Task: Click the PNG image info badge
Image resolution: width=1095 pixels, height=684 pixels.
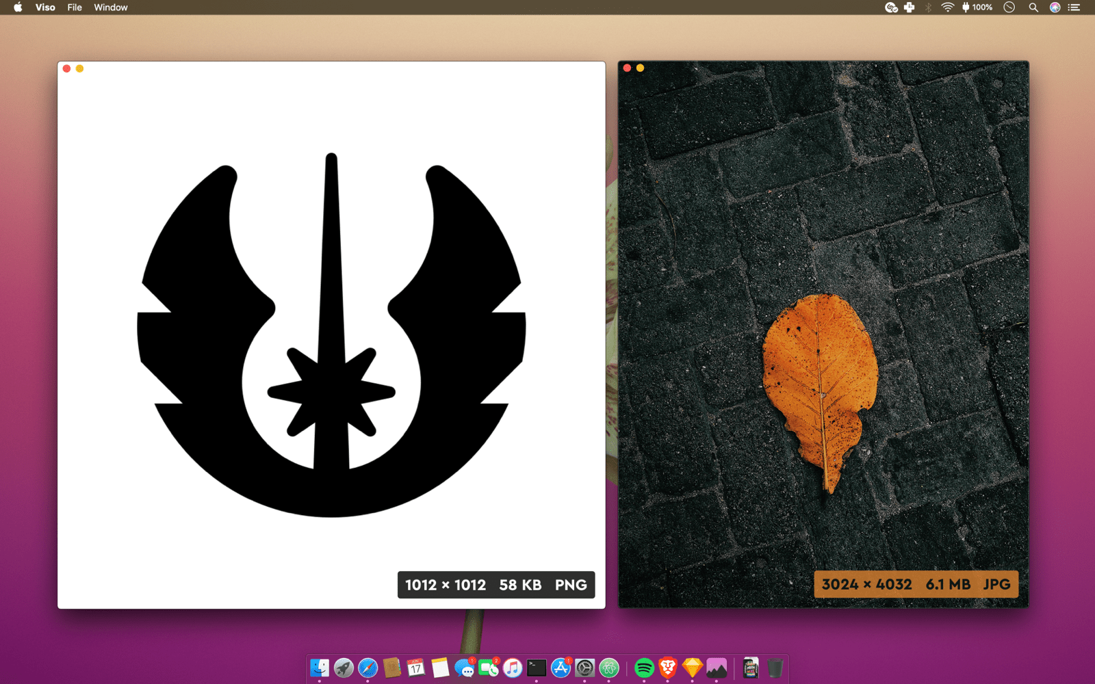Action: click(496, 585)
